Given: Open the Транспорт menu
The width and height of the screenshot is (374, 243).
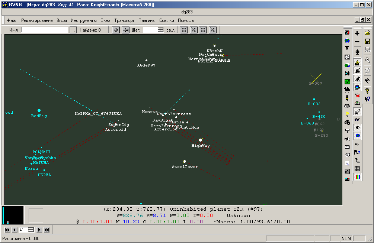Looking at the screenshot, I should pyautogui.click(x=124, y=20).
